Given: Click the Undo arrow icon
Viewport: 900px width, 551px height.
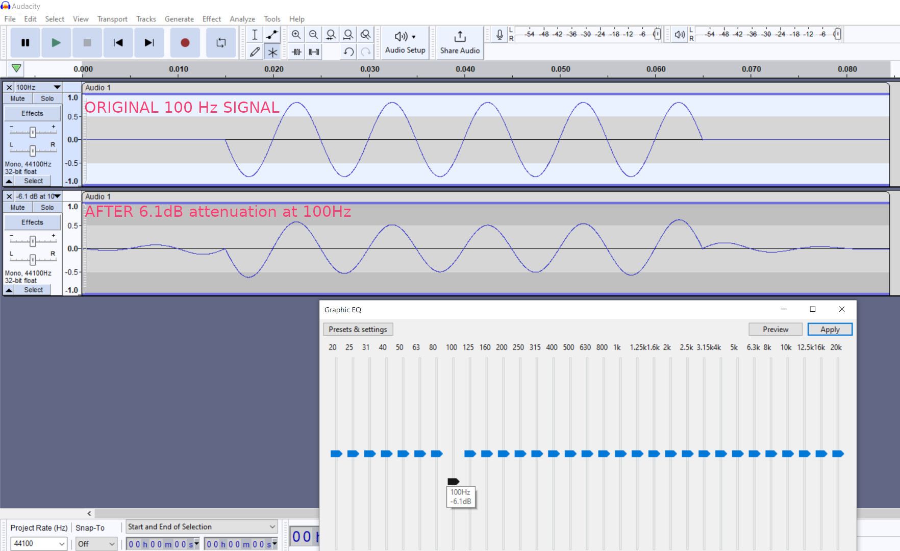Looking at the screenshot, I should tap(348, 52).
